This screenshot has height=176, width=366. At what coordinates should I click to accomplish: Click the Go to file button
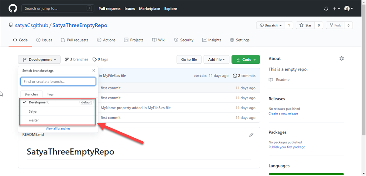189,60
